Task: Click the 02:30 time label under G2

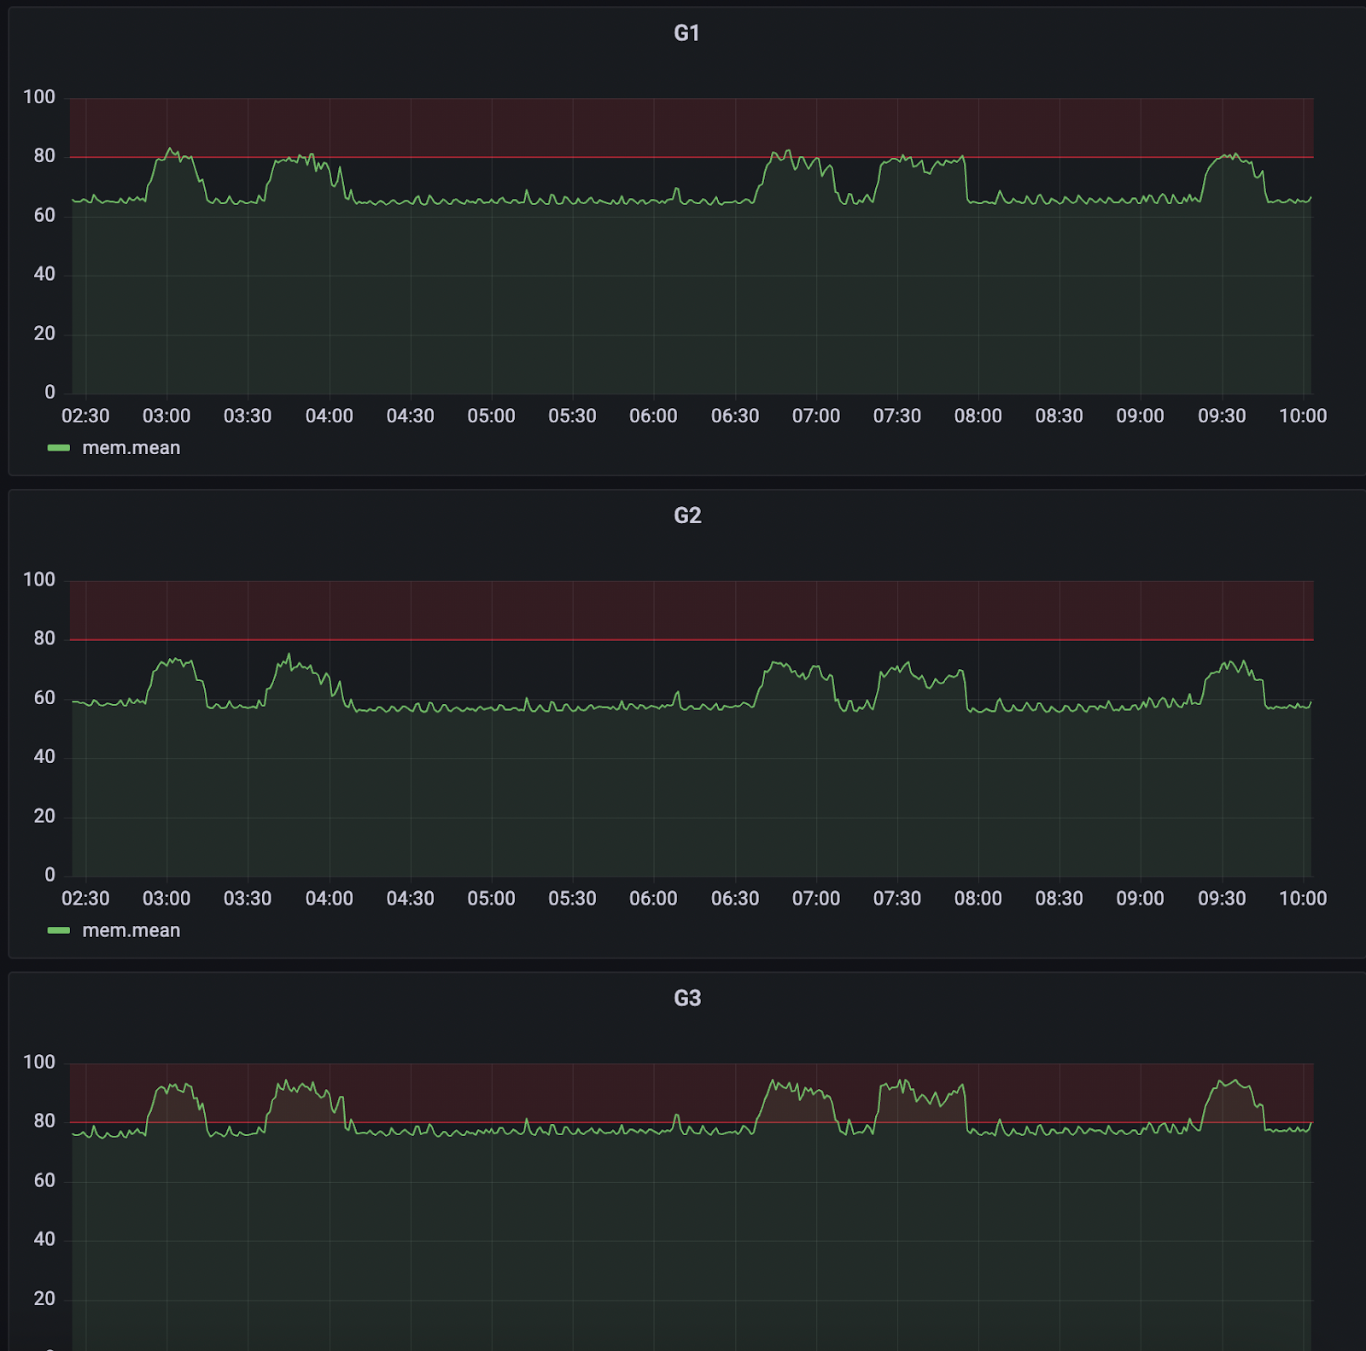Action: [x=85, y=898]
